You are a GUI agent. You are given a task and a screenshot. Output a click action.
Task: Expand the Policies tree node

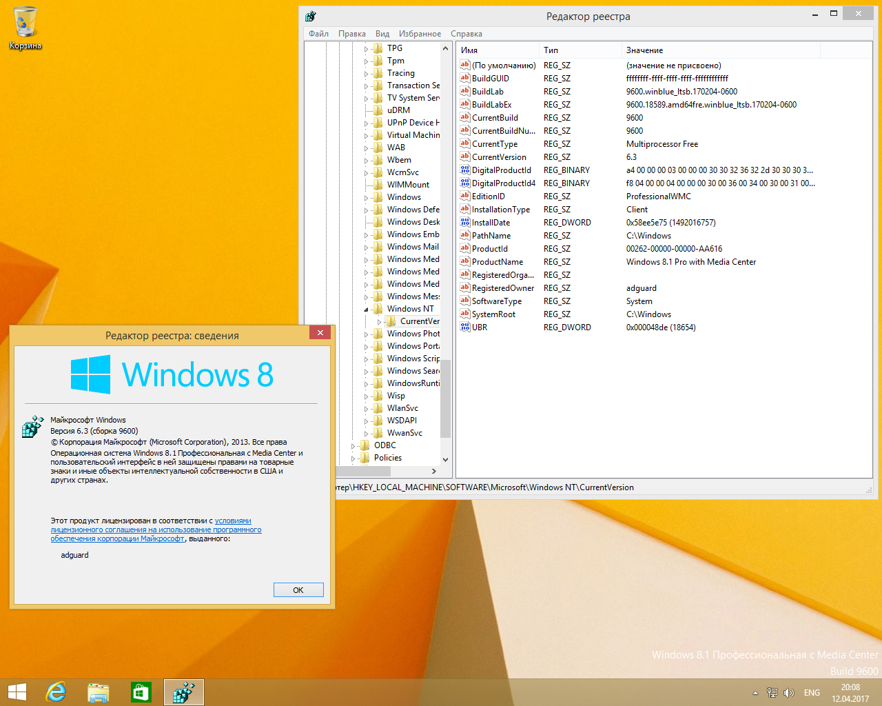353,458
